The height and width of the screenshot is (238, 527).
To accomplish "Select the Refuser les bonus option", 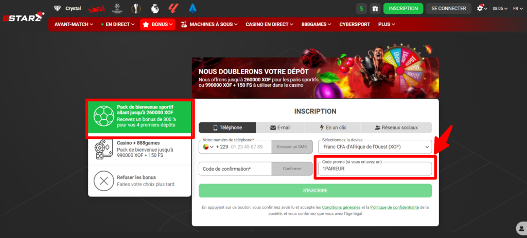I will (140, 180).
